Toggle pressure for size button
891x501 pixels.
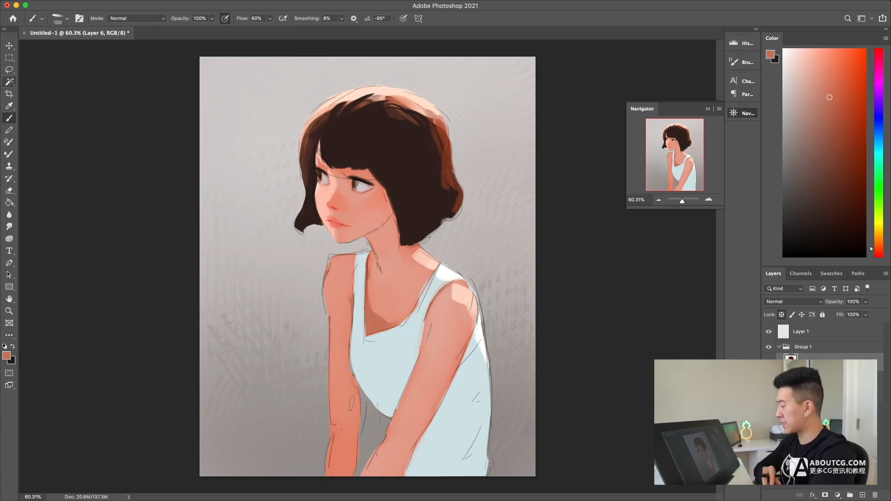click(403, 19)
